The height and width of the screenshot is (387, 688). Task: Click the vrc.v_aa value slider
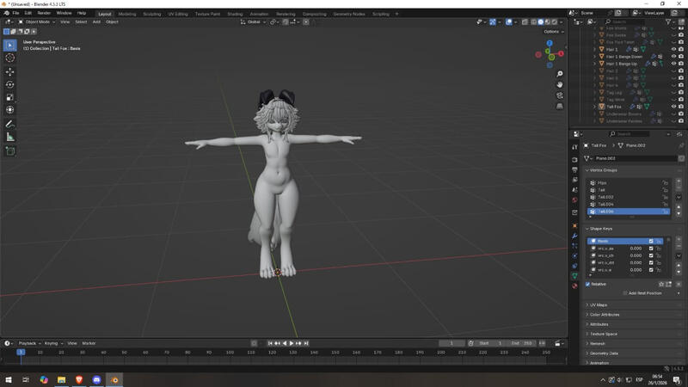(636, 249)
